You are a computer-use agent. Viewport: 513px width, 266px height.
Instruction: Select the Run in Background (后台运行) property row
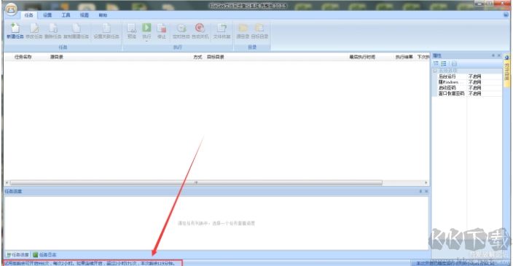[467, 77]
